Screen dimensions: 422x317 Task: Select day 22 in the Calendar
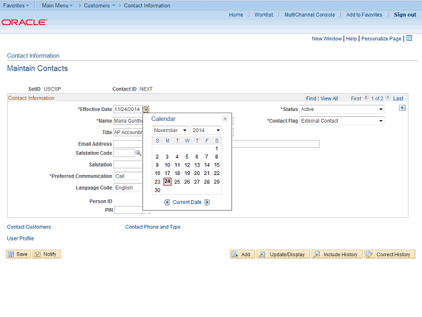click(217, 173)
